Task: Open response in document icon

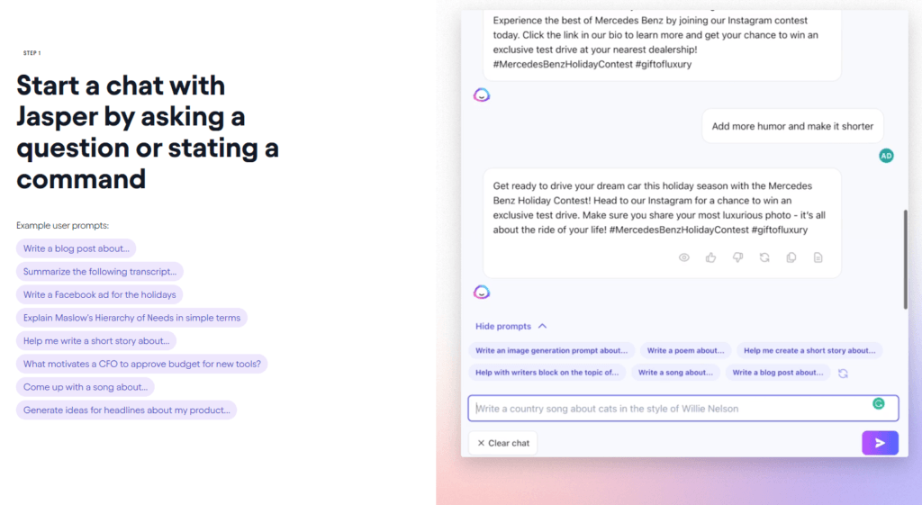Action: click(x=818, y=257)
